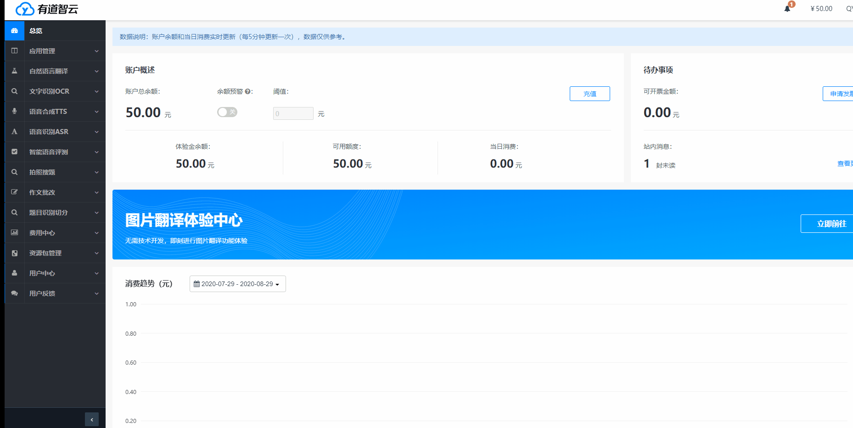Open the 用户中心 menu item
This screenshot has height=428, width=853.
click(x=55, y=273)
